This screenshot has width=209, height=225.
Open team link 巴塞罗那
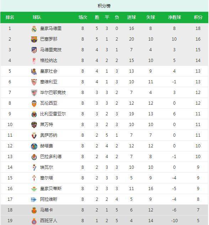coord(49,39)
